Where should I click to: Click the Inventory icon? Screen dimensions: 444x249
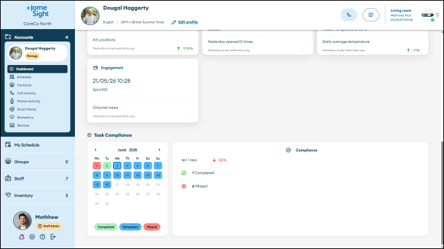(8, 195)
